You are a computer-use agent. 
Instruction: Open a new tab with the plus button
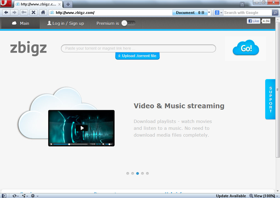point(68,4)
